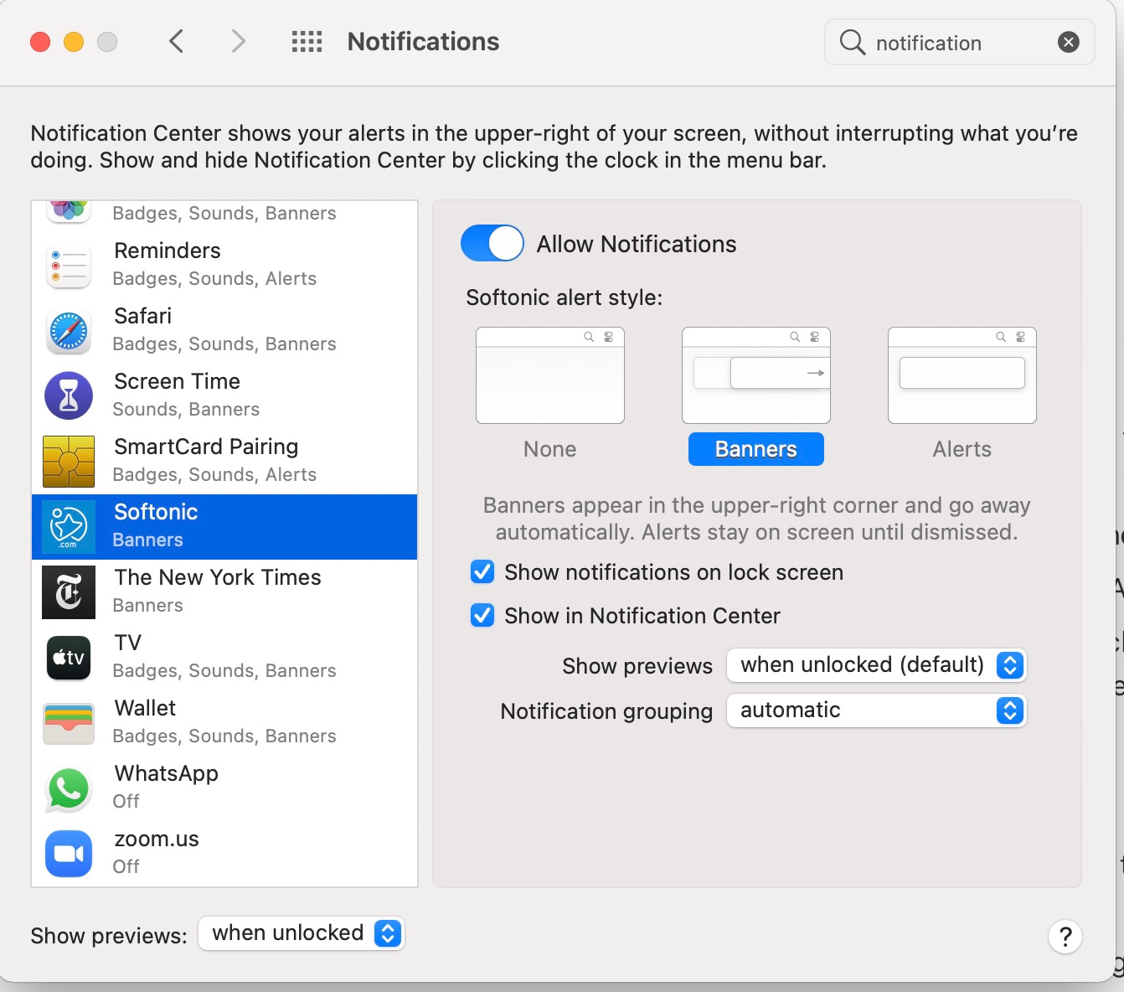Open the global Show previews dropdown

302,933
